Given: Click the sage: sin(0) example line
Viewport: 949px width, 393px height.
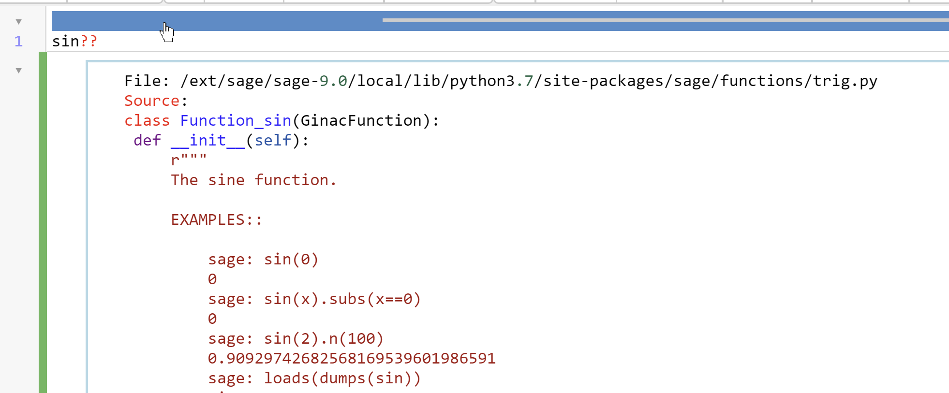Looking at the screenshot, I should pos(263,259).
